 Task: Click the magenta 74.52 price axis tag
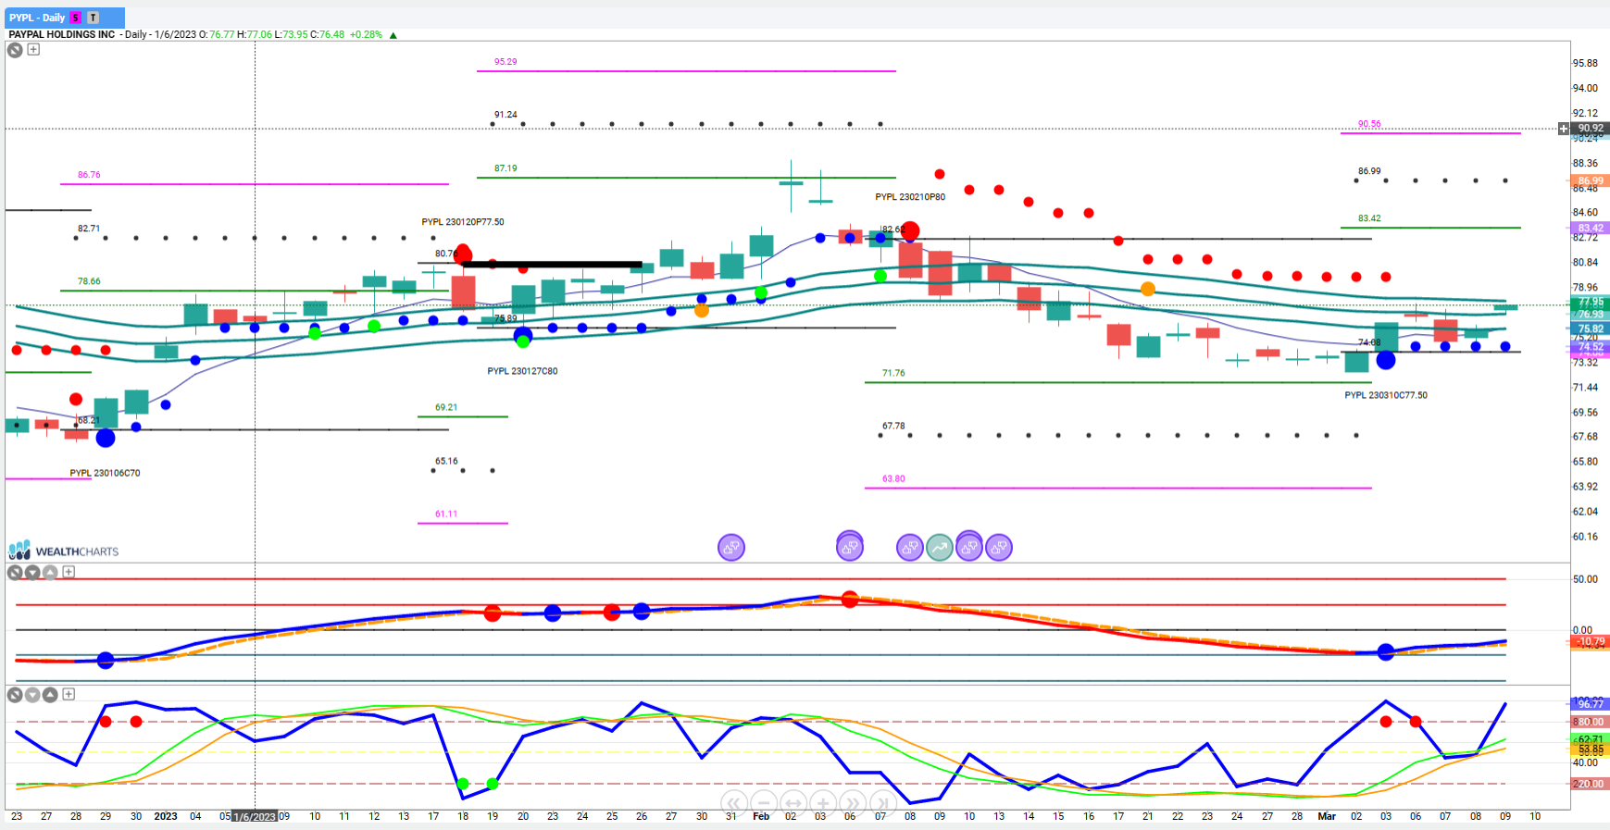(x=1591, y=347)
